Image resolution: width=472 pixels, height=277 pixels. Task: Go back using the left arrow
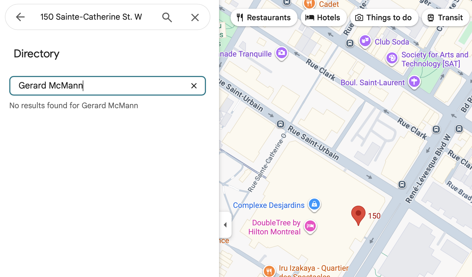[x=20, y=17]
